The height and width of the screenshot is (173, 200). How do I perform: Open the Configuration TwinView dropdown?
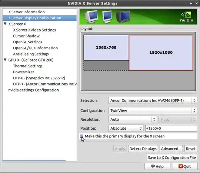click(153, 110)
